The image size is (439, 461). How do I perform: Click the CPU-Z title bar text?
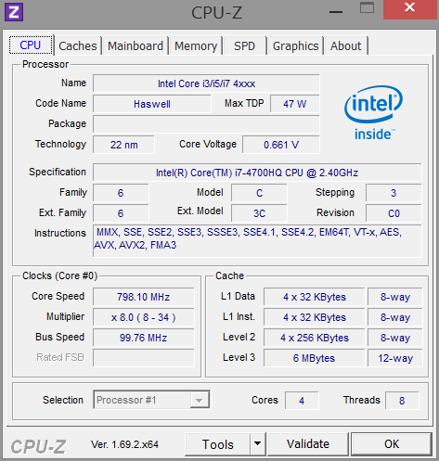pyautogui.click(x=216, y=13)
